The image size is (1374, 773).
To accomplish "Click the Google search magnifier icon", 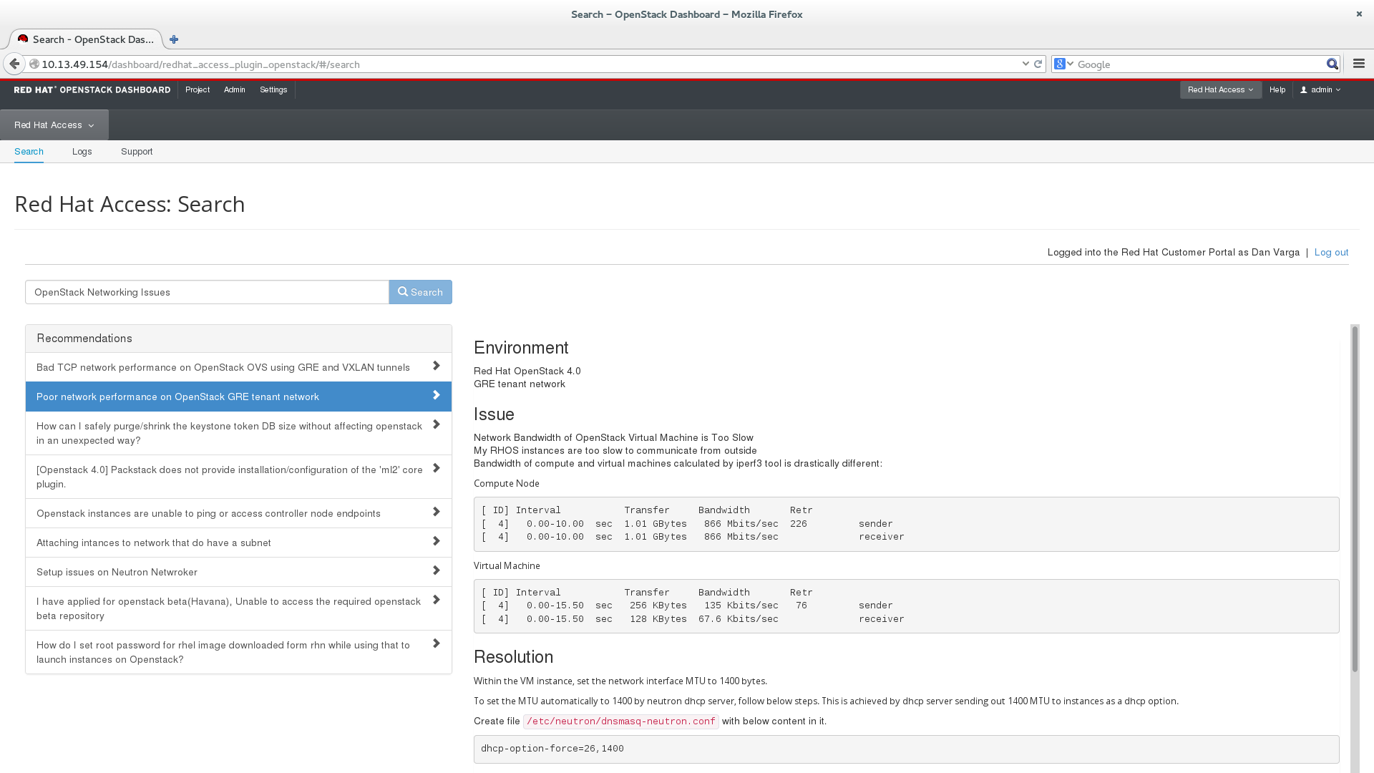I will [1332, 64].
